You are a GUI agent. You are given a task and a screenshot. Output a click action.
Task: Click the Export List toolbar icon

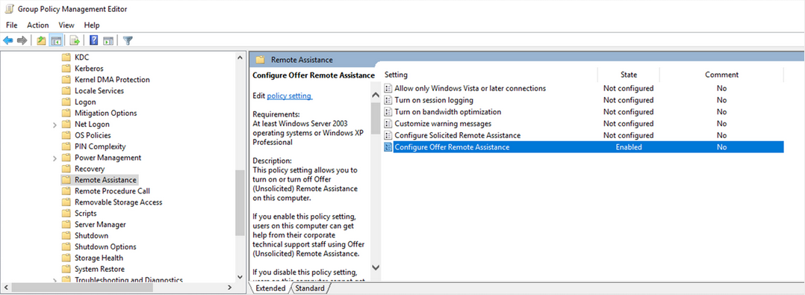point(75,40)
